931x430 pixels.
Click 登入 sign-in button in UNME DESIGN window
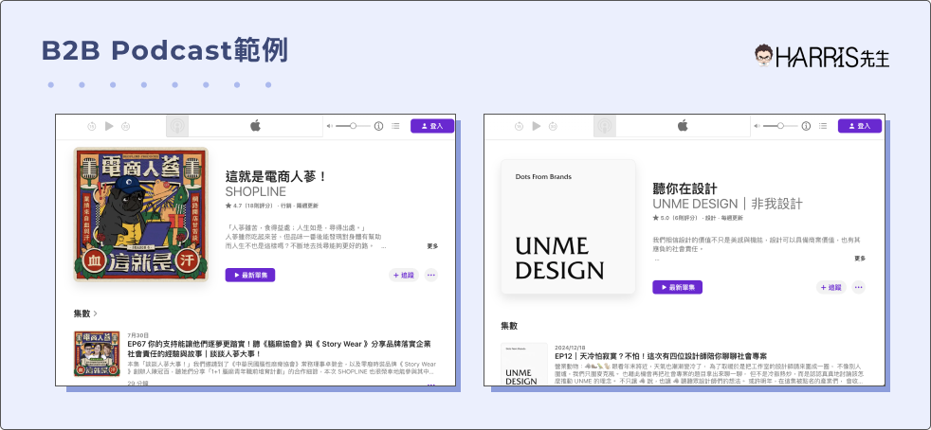click(x=860, y=126)
